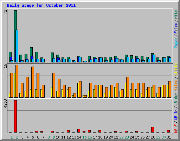180x141 pixels.
Task: Click the 'Daily usage for October 2011' title
Action: 41,5
